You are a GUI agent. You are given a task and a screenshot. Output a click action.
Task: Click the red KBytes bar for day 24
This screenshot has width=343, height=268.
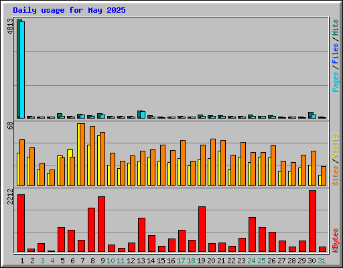pos(252,234)
